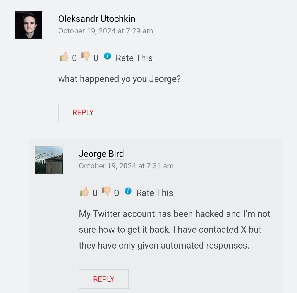Screen dimensions: 297x293
Task: Click info icon on Jeorge Bird's rating
Action: 128,191
